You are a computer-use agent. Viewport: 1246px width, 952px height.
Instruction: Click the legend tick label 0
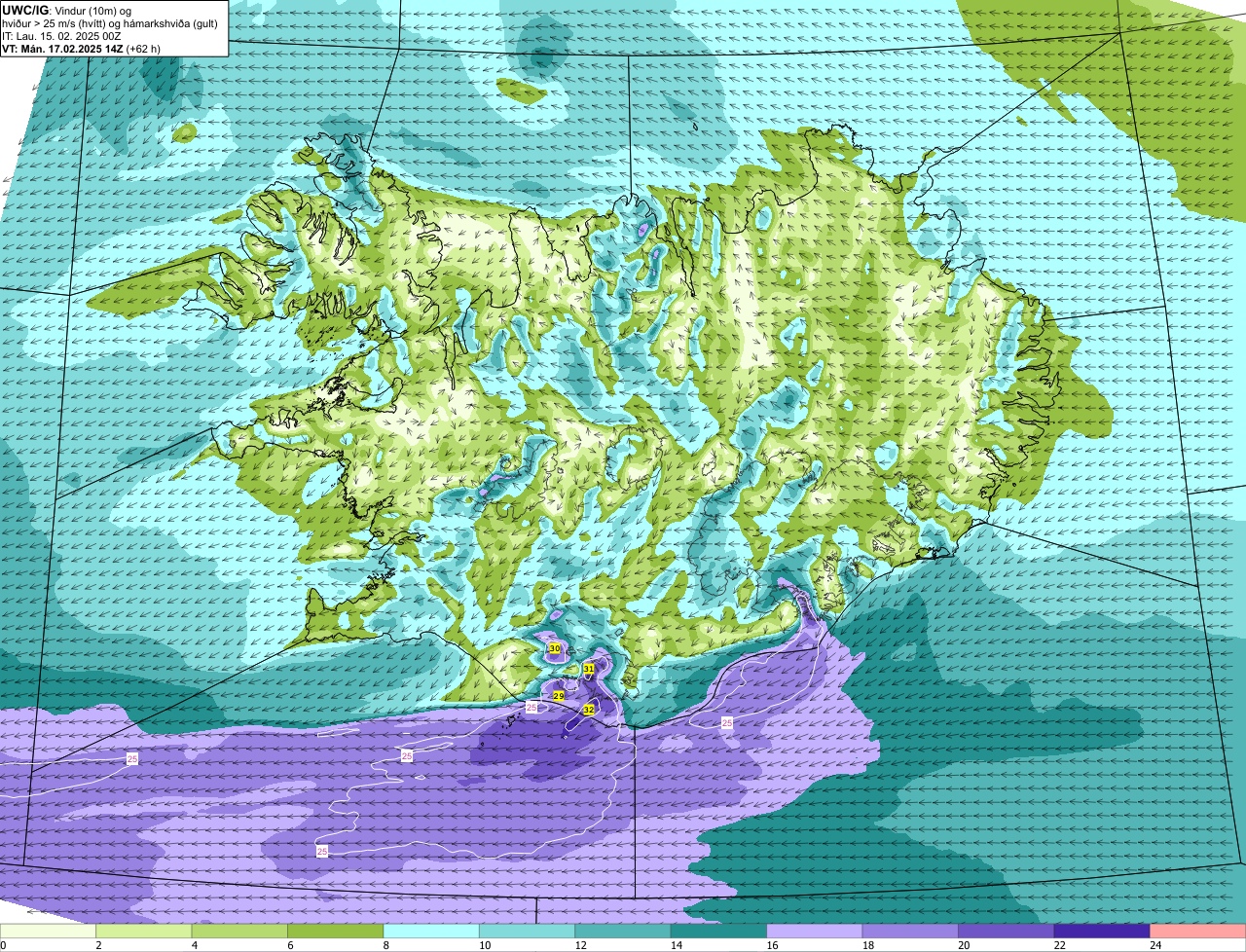point(3,945)
